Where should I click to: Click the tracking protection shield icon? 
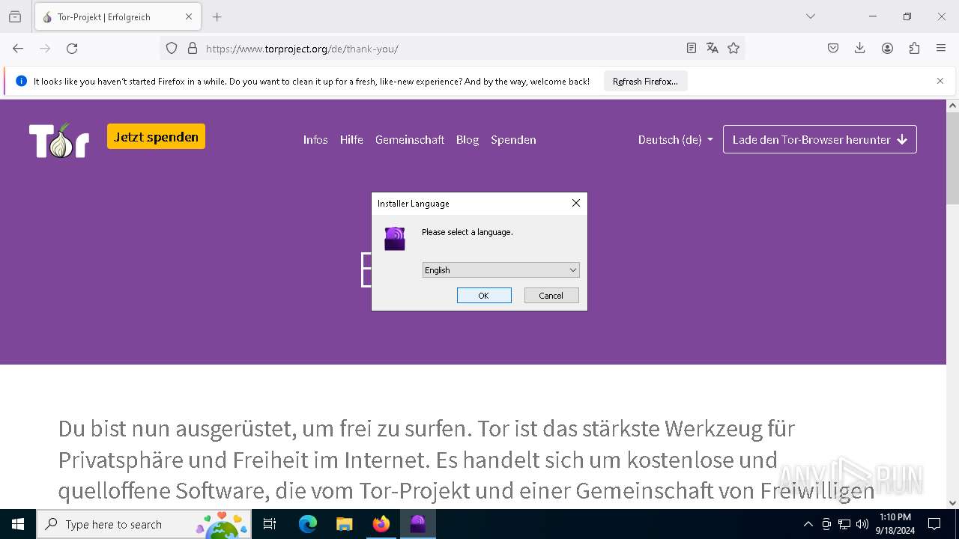(172, 49)
